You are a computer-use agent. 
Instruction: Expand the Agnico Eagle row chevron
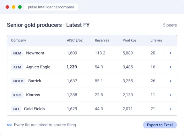coord(170,67)
